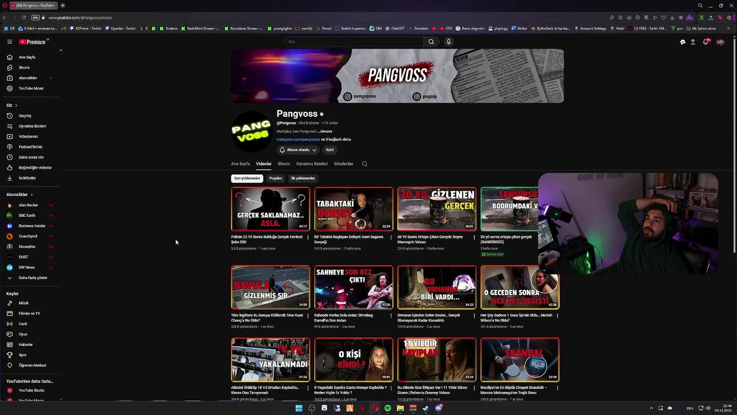This screenshot has height=415, width=737.
Task: Expand the Abonelikler section heading
Action: (x=19, y=195)
